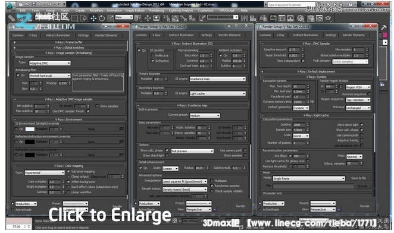Open the Irradiance map GI engine dropdown
Screen dimensions: 394x233
coord(217,79)
